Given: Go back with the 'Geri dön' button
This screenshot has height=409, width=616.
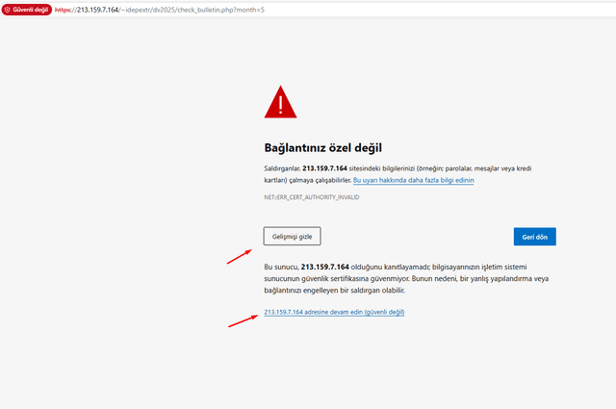Looking at the screenshot, I should (x=535, y=237).
